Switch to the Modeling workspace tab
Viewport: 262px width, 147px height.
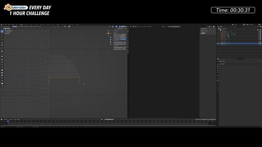pos(26,24)
